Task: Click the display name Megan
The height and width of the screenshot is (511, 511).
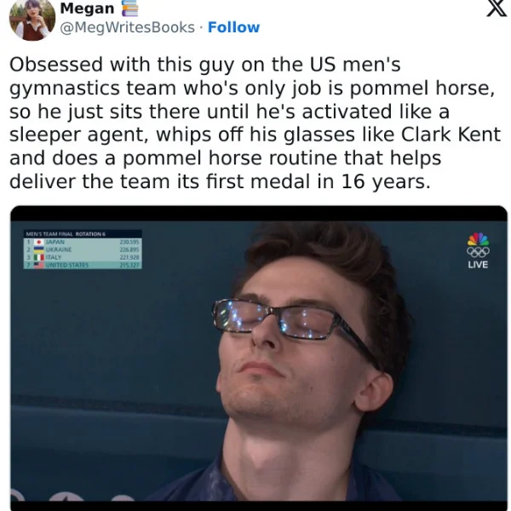Action: click(87, 9)
